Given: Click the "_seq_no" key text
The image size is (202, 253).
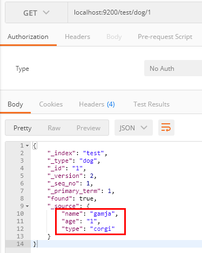Looking at the screenshot, I should (63, 183).
